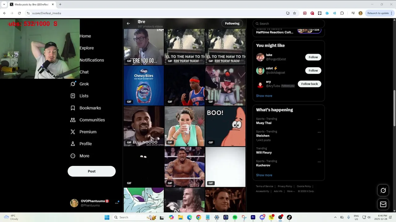Open the Extensions puzzle icon
Viewport: 396px width, 222px height.
coord(342,13)
